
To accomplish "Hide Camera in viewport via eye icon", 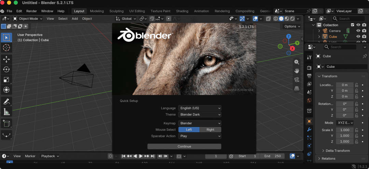I will (x=358, y=31).
